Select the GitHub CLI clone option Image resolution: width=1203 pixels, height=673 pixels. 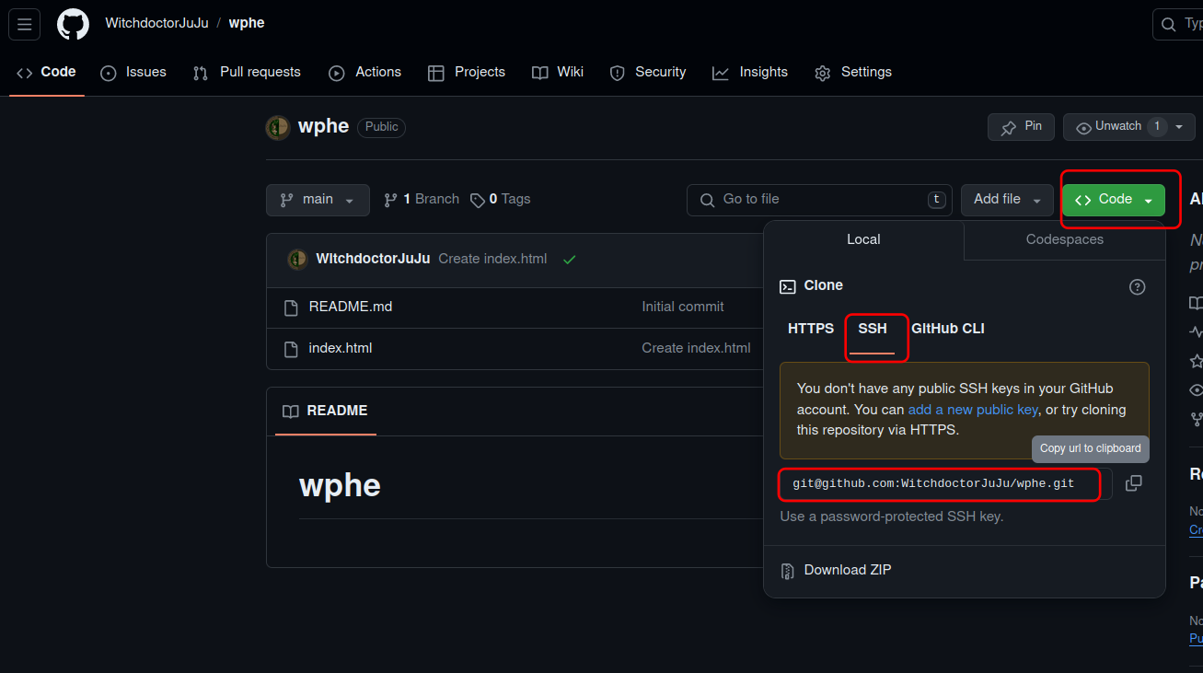point(947,329)
